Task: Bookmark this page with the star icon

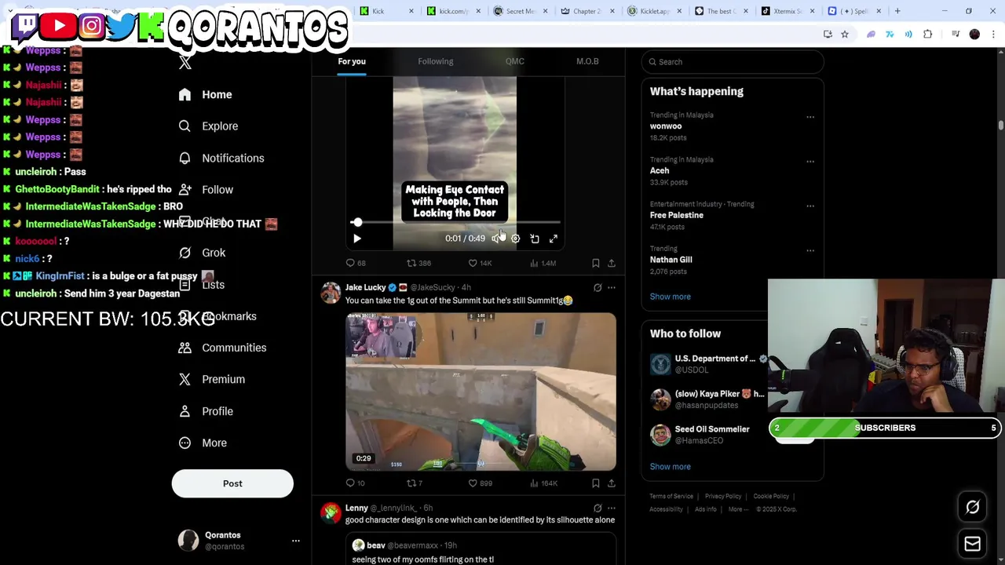Action: coord(845,34)
